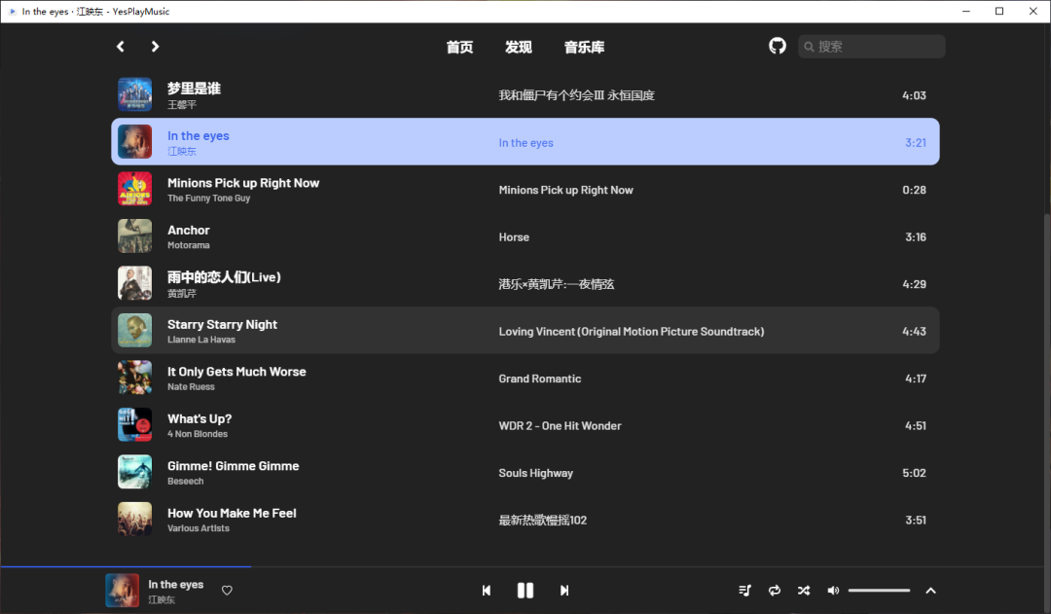Open the GitHub repository icon

[x=777, y=46]
